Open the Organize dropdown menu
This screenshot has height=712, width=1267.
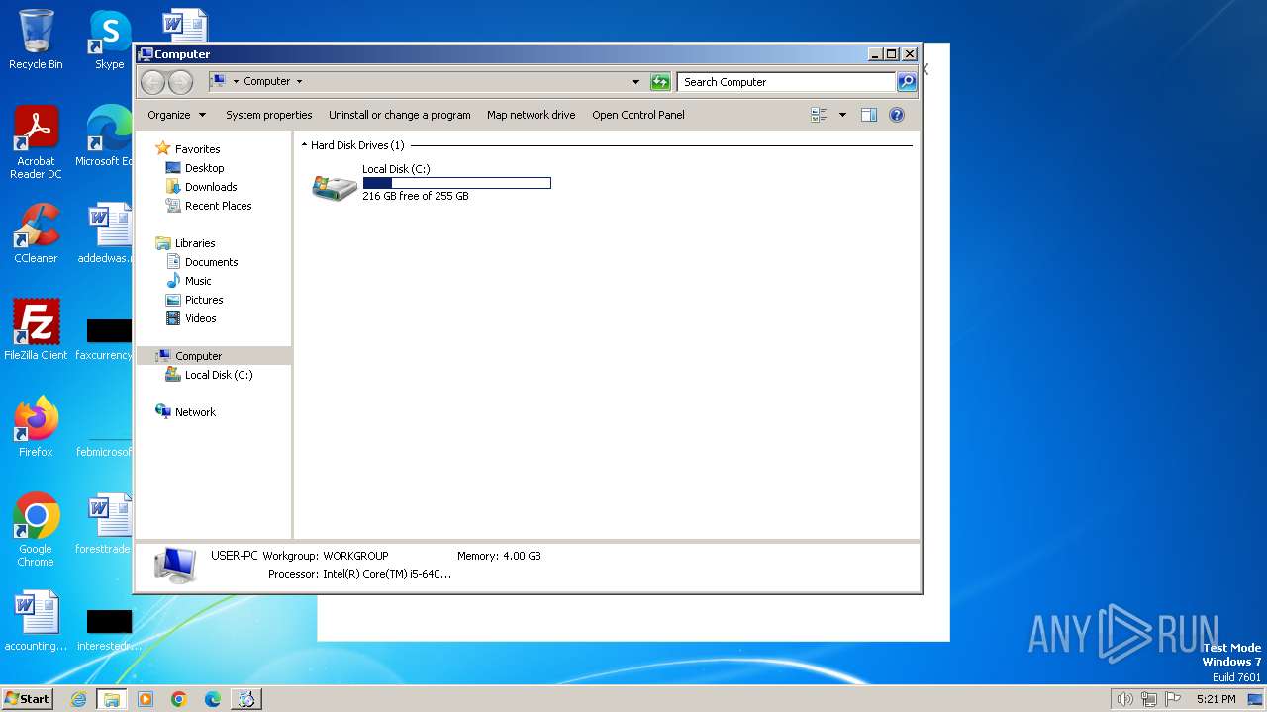[177, 115]
